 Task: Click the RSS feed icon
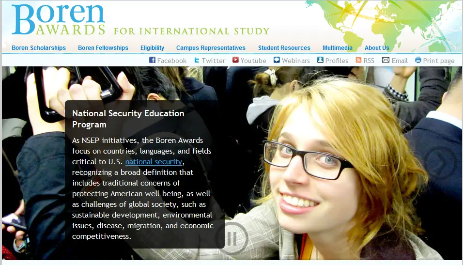[358, 60]
